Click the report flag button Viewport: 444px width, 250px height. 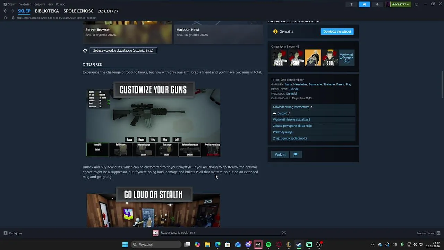pos(296,155)
